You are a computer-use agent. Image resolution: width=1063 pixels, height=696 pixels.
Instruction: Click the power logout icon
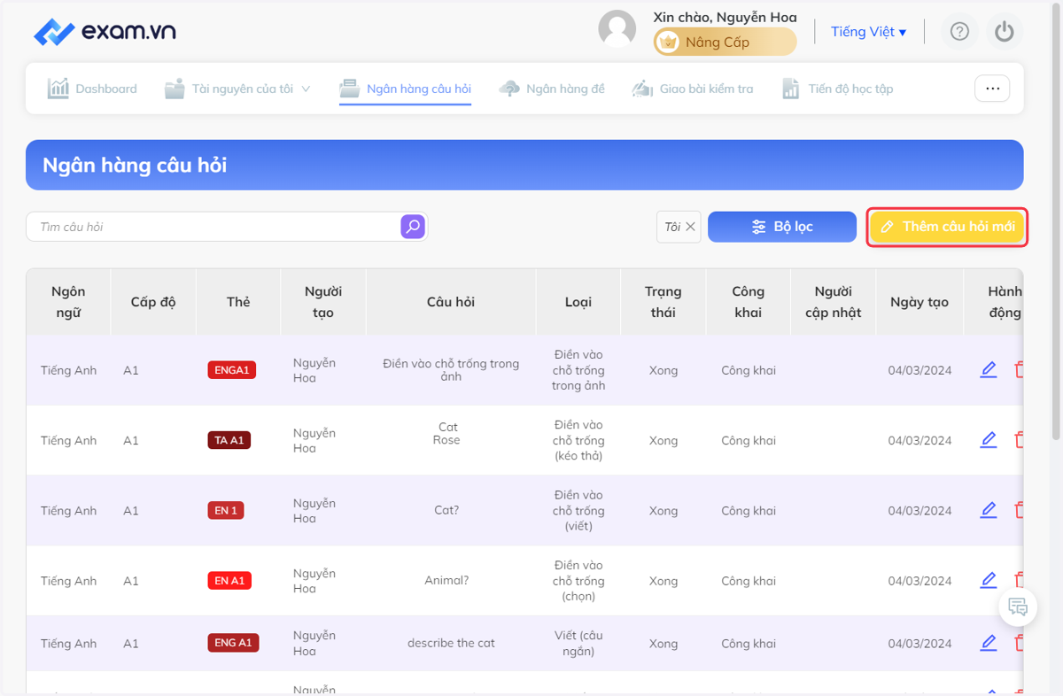(x=1004, y=32)
